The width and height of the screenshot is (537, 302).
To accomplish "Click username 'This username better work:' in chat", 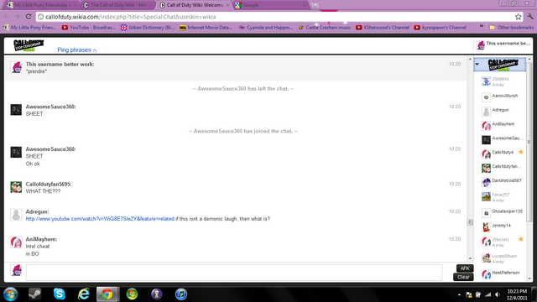I will [60, 65].
